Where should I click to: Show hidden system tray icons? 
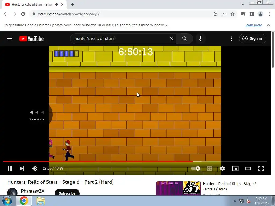click(x=235, y=201)
